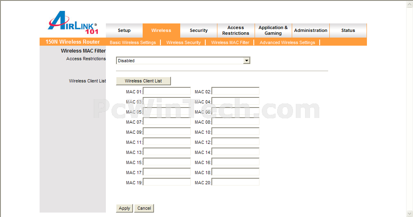The width and height of the screenshot is (413, 217).
Task: Click the page scrollbar down arrow
Action: tap(410, 213)
